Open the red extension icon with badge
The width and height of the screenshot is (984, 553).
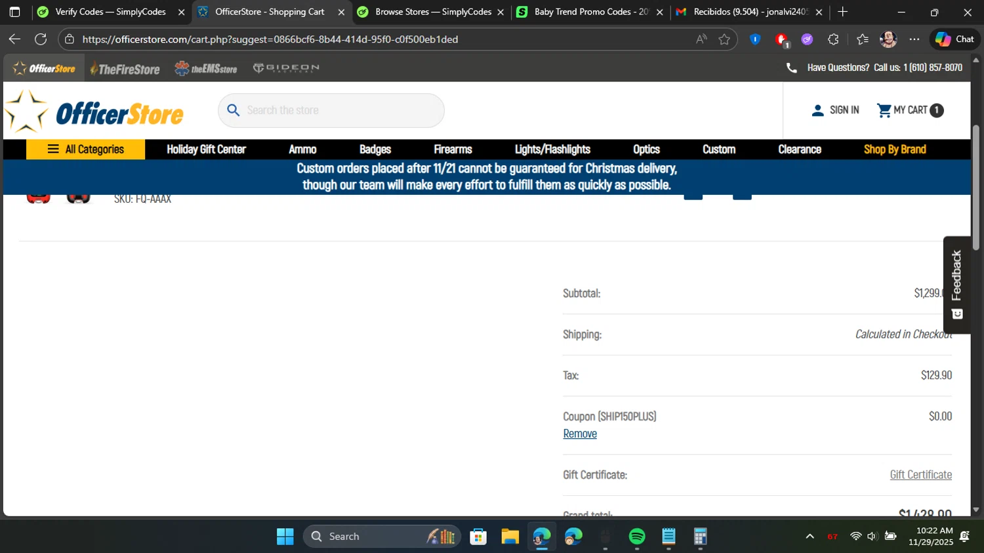781,40
